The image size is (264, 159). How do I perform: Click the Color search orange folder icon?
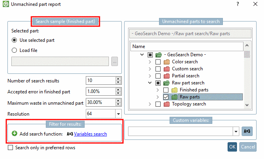[x=166, y=62]
